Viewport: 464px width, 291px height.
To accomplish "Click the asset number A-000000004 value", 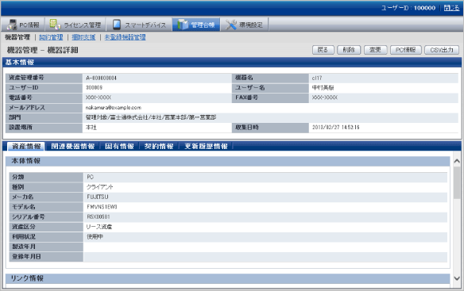I will click(x=101, y=78).
